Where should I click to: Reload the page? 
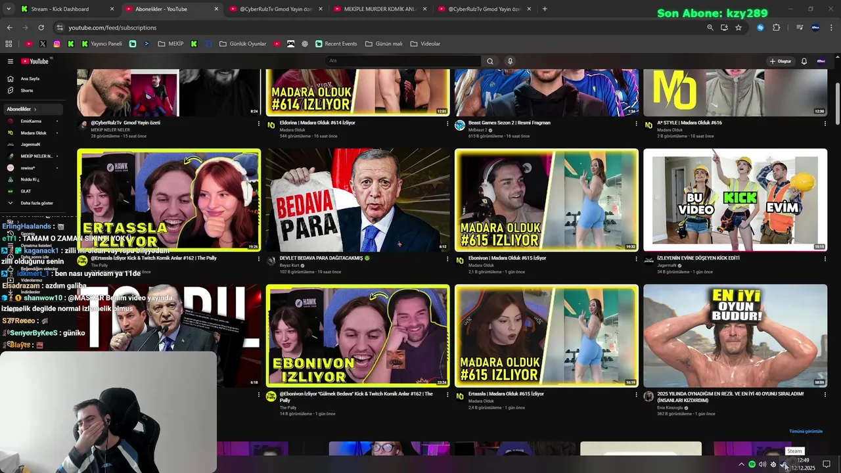pos(41,28)
